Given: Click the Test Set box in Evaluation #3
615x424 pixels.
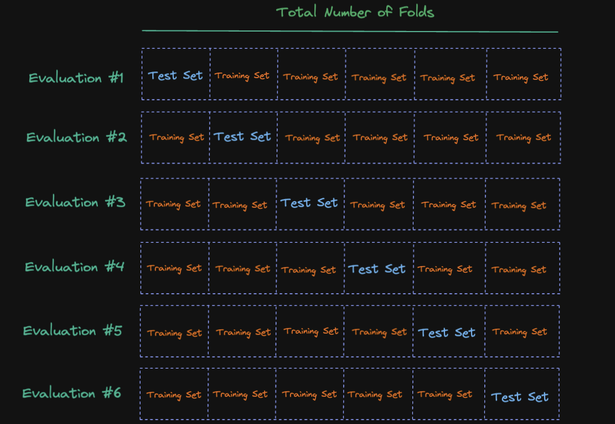Looking at the screenshot, I should [x=310, y=204].
